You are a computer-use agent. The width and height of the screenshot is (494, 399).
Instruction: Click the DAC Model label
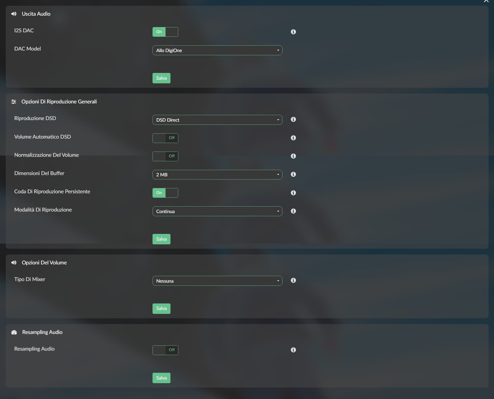(28, 49)
